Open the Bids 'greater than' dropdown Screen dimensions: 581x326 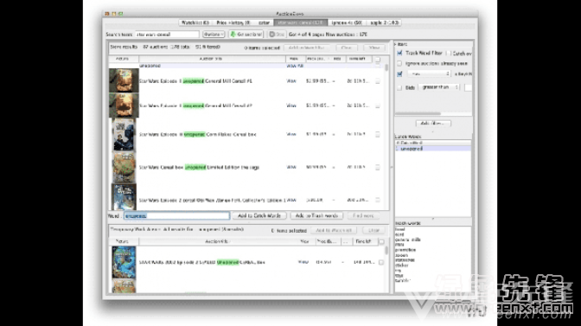[439, 87]
